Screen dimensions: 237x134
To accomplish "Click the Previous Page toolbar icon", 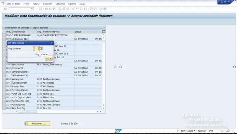I will pos(78,9).
